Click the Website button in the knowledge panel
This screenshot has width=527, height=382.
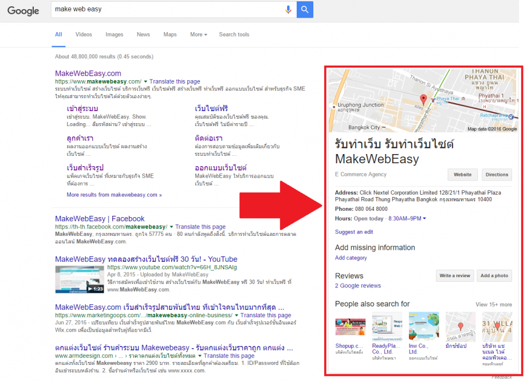[x=462, y=175]
